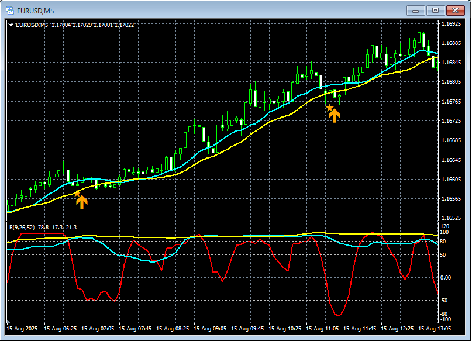The height and width of the screenshot is (341, 472).
Task: Click price level 1.16725 on the price axis
Action: pyautogui.click(x=451, y=120)
